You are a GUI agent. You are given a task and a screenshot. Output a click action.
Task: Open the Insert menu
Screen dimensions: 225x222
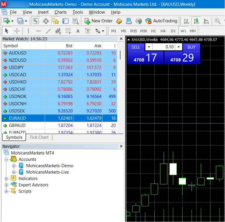[x=43, y=12]
